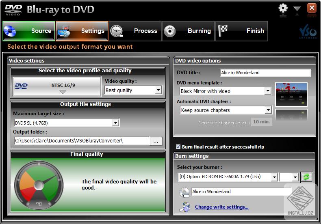Image resolution: width=321 pixels, height=224 pixels.
Task: Click the VSO Software logo
Action: click(308, 32)
